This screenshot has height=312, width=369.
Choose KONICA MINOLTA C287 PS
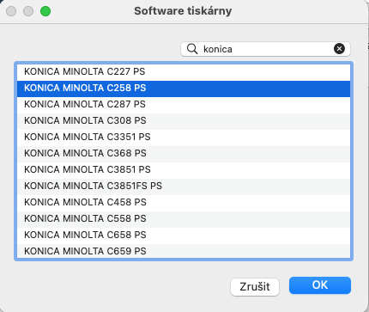[184, 105]
